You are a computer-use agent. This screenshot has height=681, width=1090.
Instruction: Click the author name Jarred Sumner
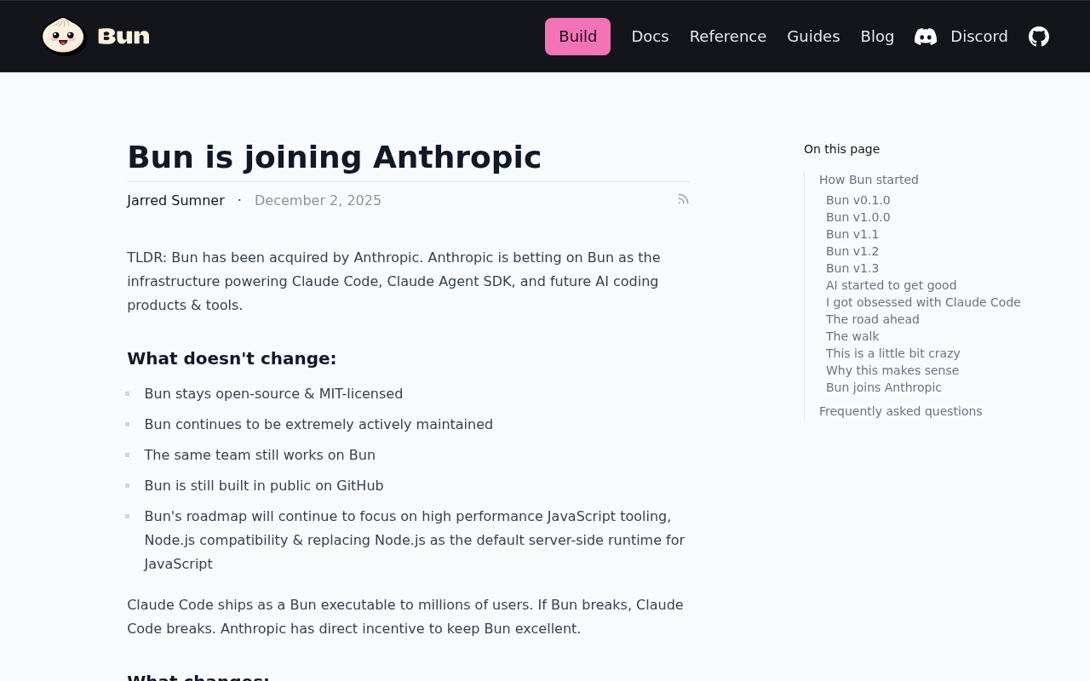175,200
